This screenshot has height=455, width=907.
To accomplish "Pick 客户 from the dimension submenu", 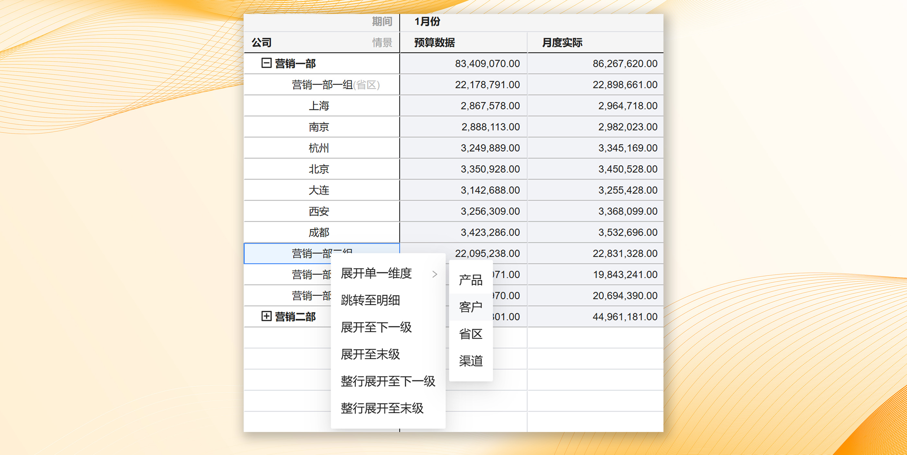I will click(x=471, y=306).
